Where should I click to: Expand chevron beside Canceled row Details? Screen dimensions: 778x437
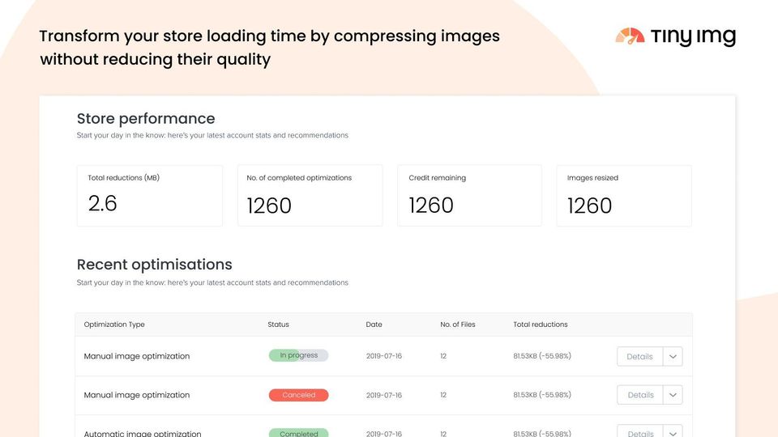click(673, 395)
